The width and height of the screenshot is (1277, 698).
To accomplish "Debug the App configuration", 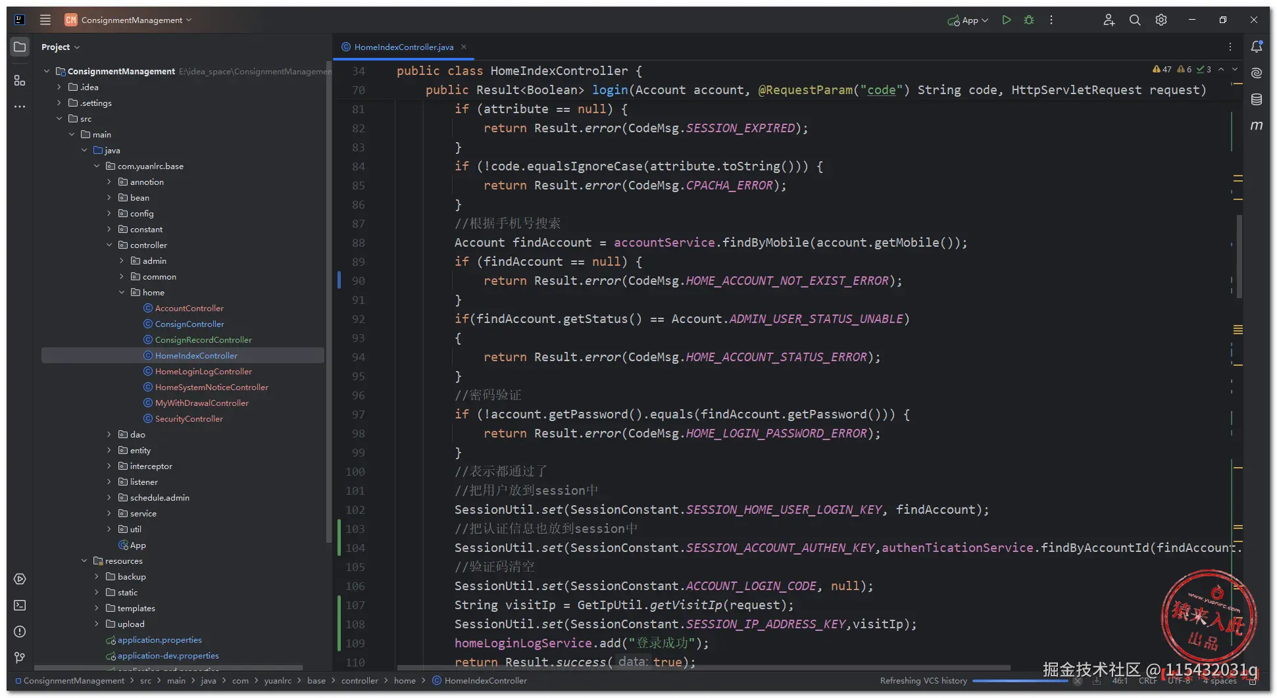I will point(1029,20).
